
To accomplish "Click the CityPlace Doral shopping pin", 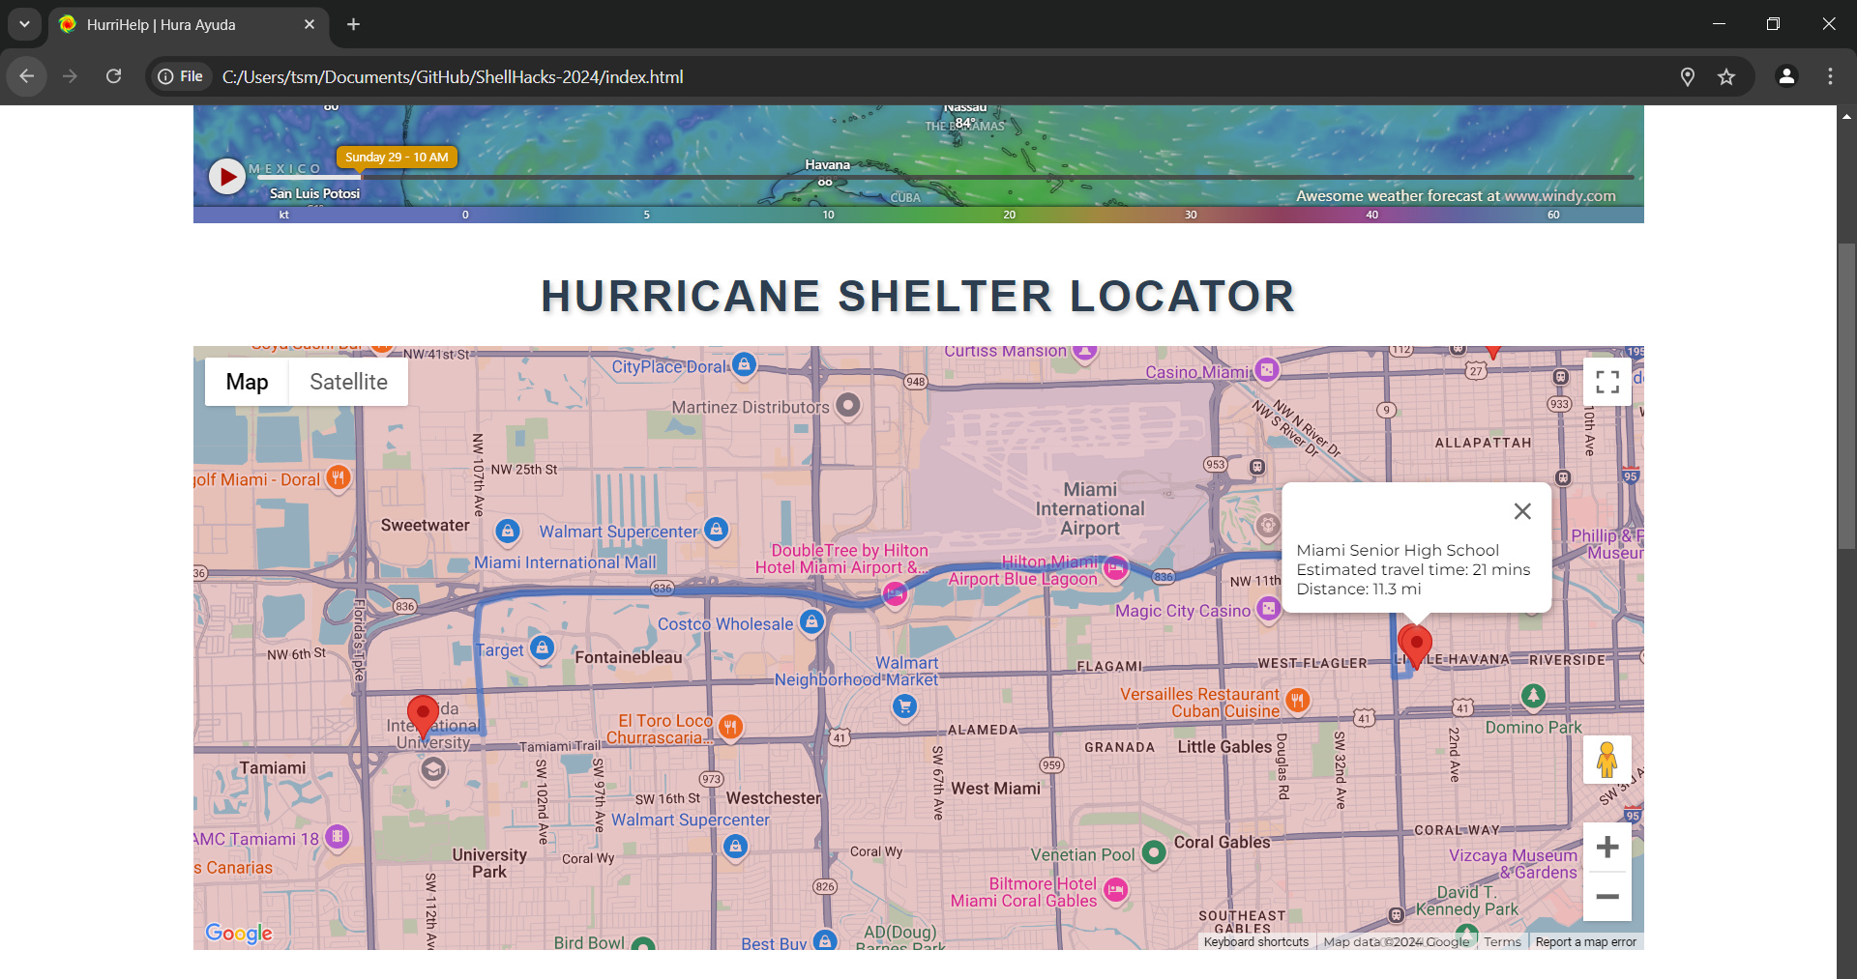I will [744, 364].
